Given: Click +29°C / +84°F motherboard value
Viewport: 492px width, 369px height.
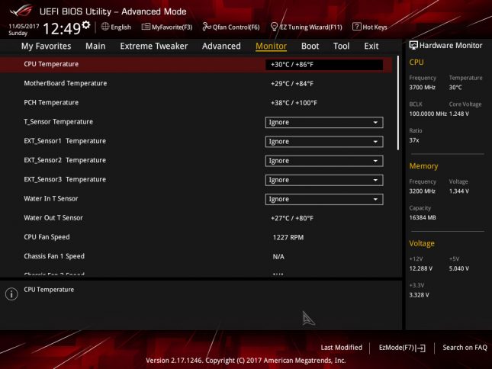Looking at the screenshot, I should click(x=292, y=84).
